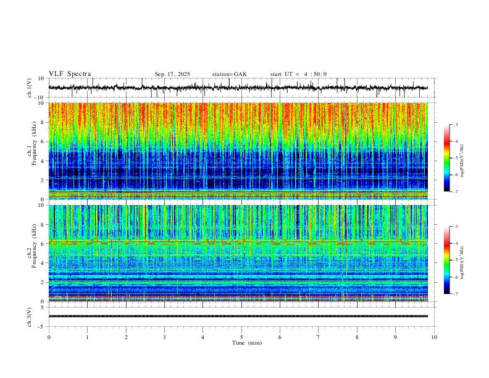This screenshot has width=489, height=378.
Task: Click the 0 minute tick label on time axis
Action: (x=49, y=337)
